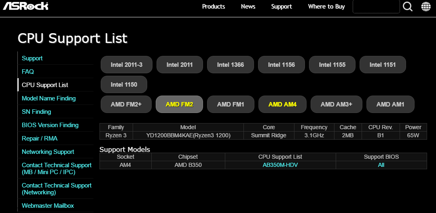Select the AMD AM3+ socket button
Screen dimensions: 436x213
pos(337,104)
